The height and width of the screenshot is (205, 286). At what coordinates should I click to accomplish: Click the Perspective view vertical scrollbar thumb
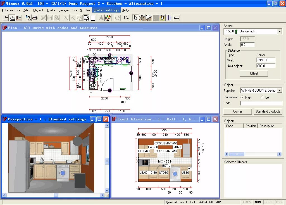107,161
